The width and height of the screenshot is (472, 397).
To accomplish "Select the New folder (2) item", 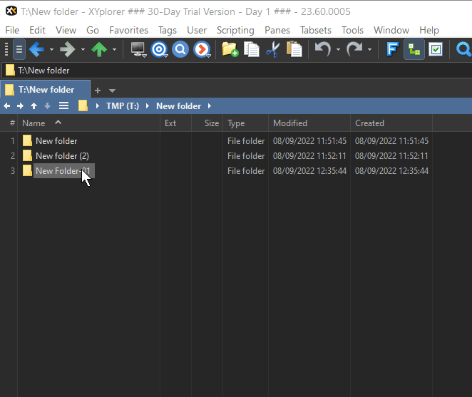I will tap(62, 156).
